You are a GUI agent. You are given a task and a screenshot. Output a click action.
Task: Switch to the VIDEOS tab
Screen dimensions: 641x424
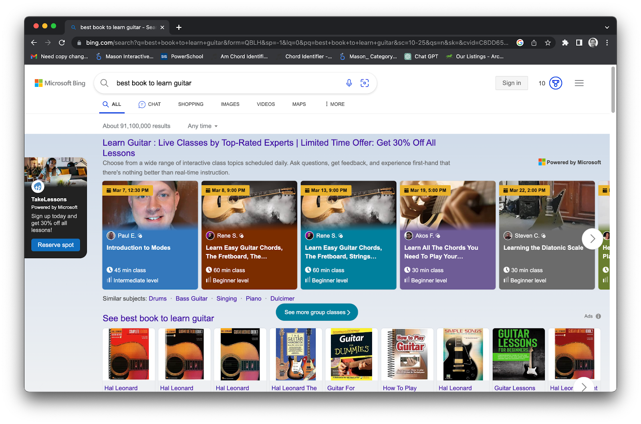coord(266,104)
